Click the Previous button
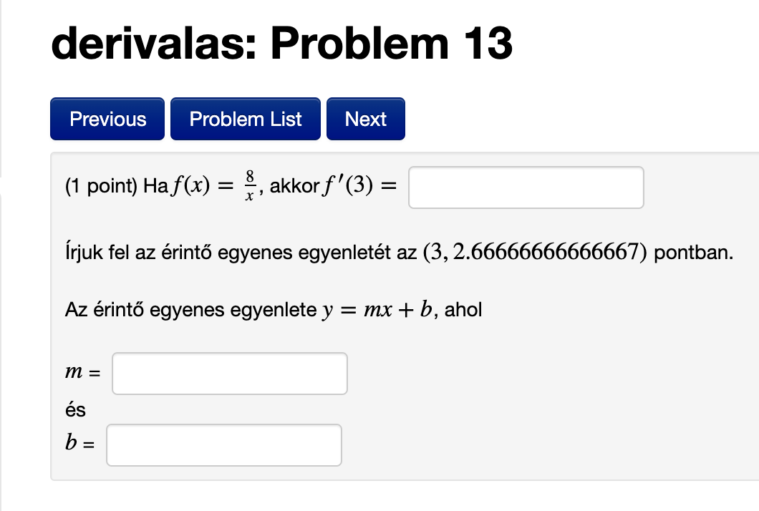This screenshot has height=511, width=759. point(107,119)
